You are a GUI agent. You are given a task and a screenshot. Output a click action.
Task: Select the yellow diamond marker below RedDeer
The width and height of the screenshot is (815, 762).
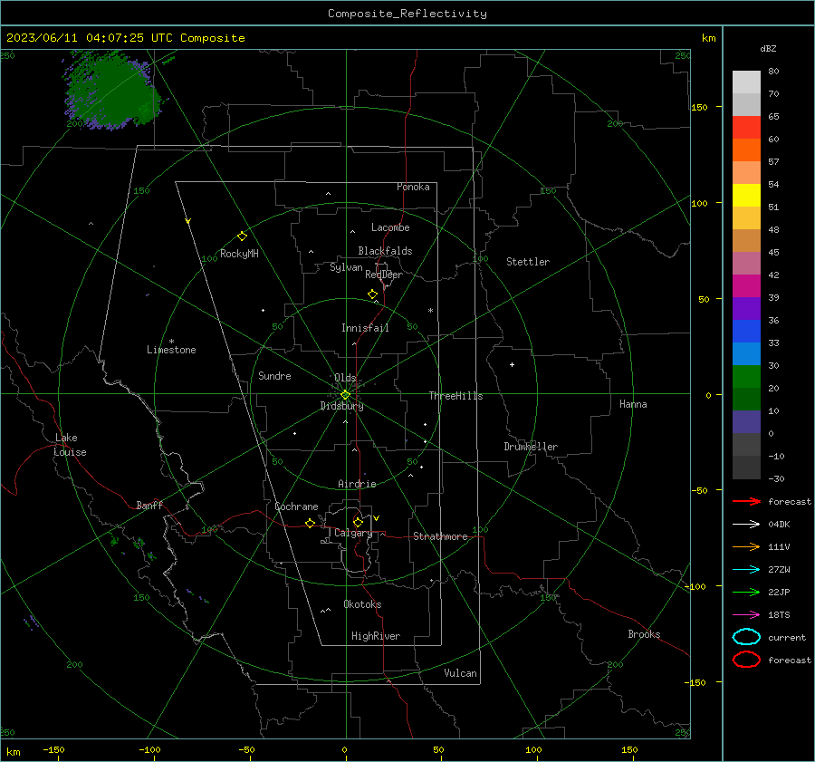pos(373,294)
